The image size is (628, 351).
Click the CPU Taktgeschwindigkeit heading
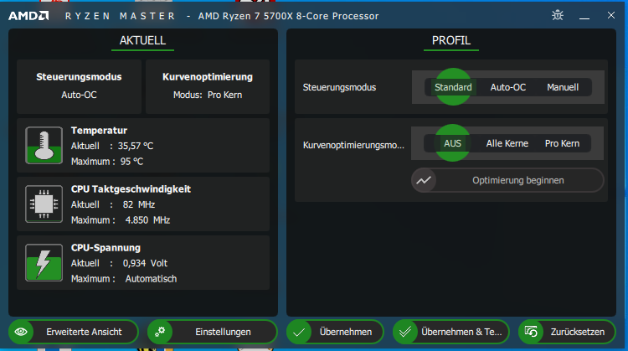[131, 189]
